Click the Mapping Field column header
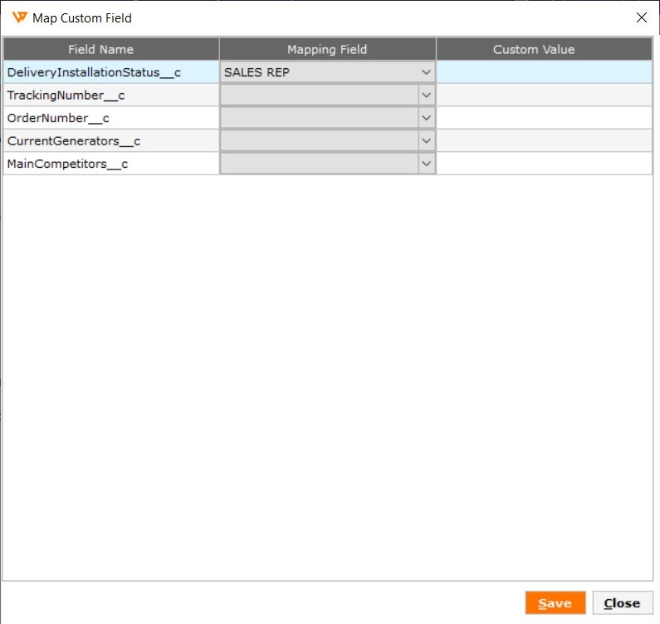Viewport: 660px width, 624px height. point(327,49)
